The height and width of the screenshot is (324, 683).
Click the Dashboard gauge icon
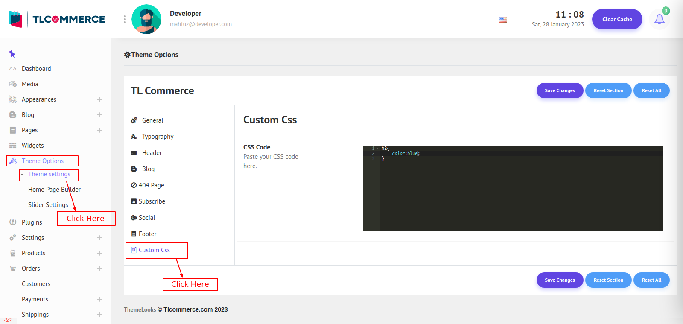(x=13, y=69)
